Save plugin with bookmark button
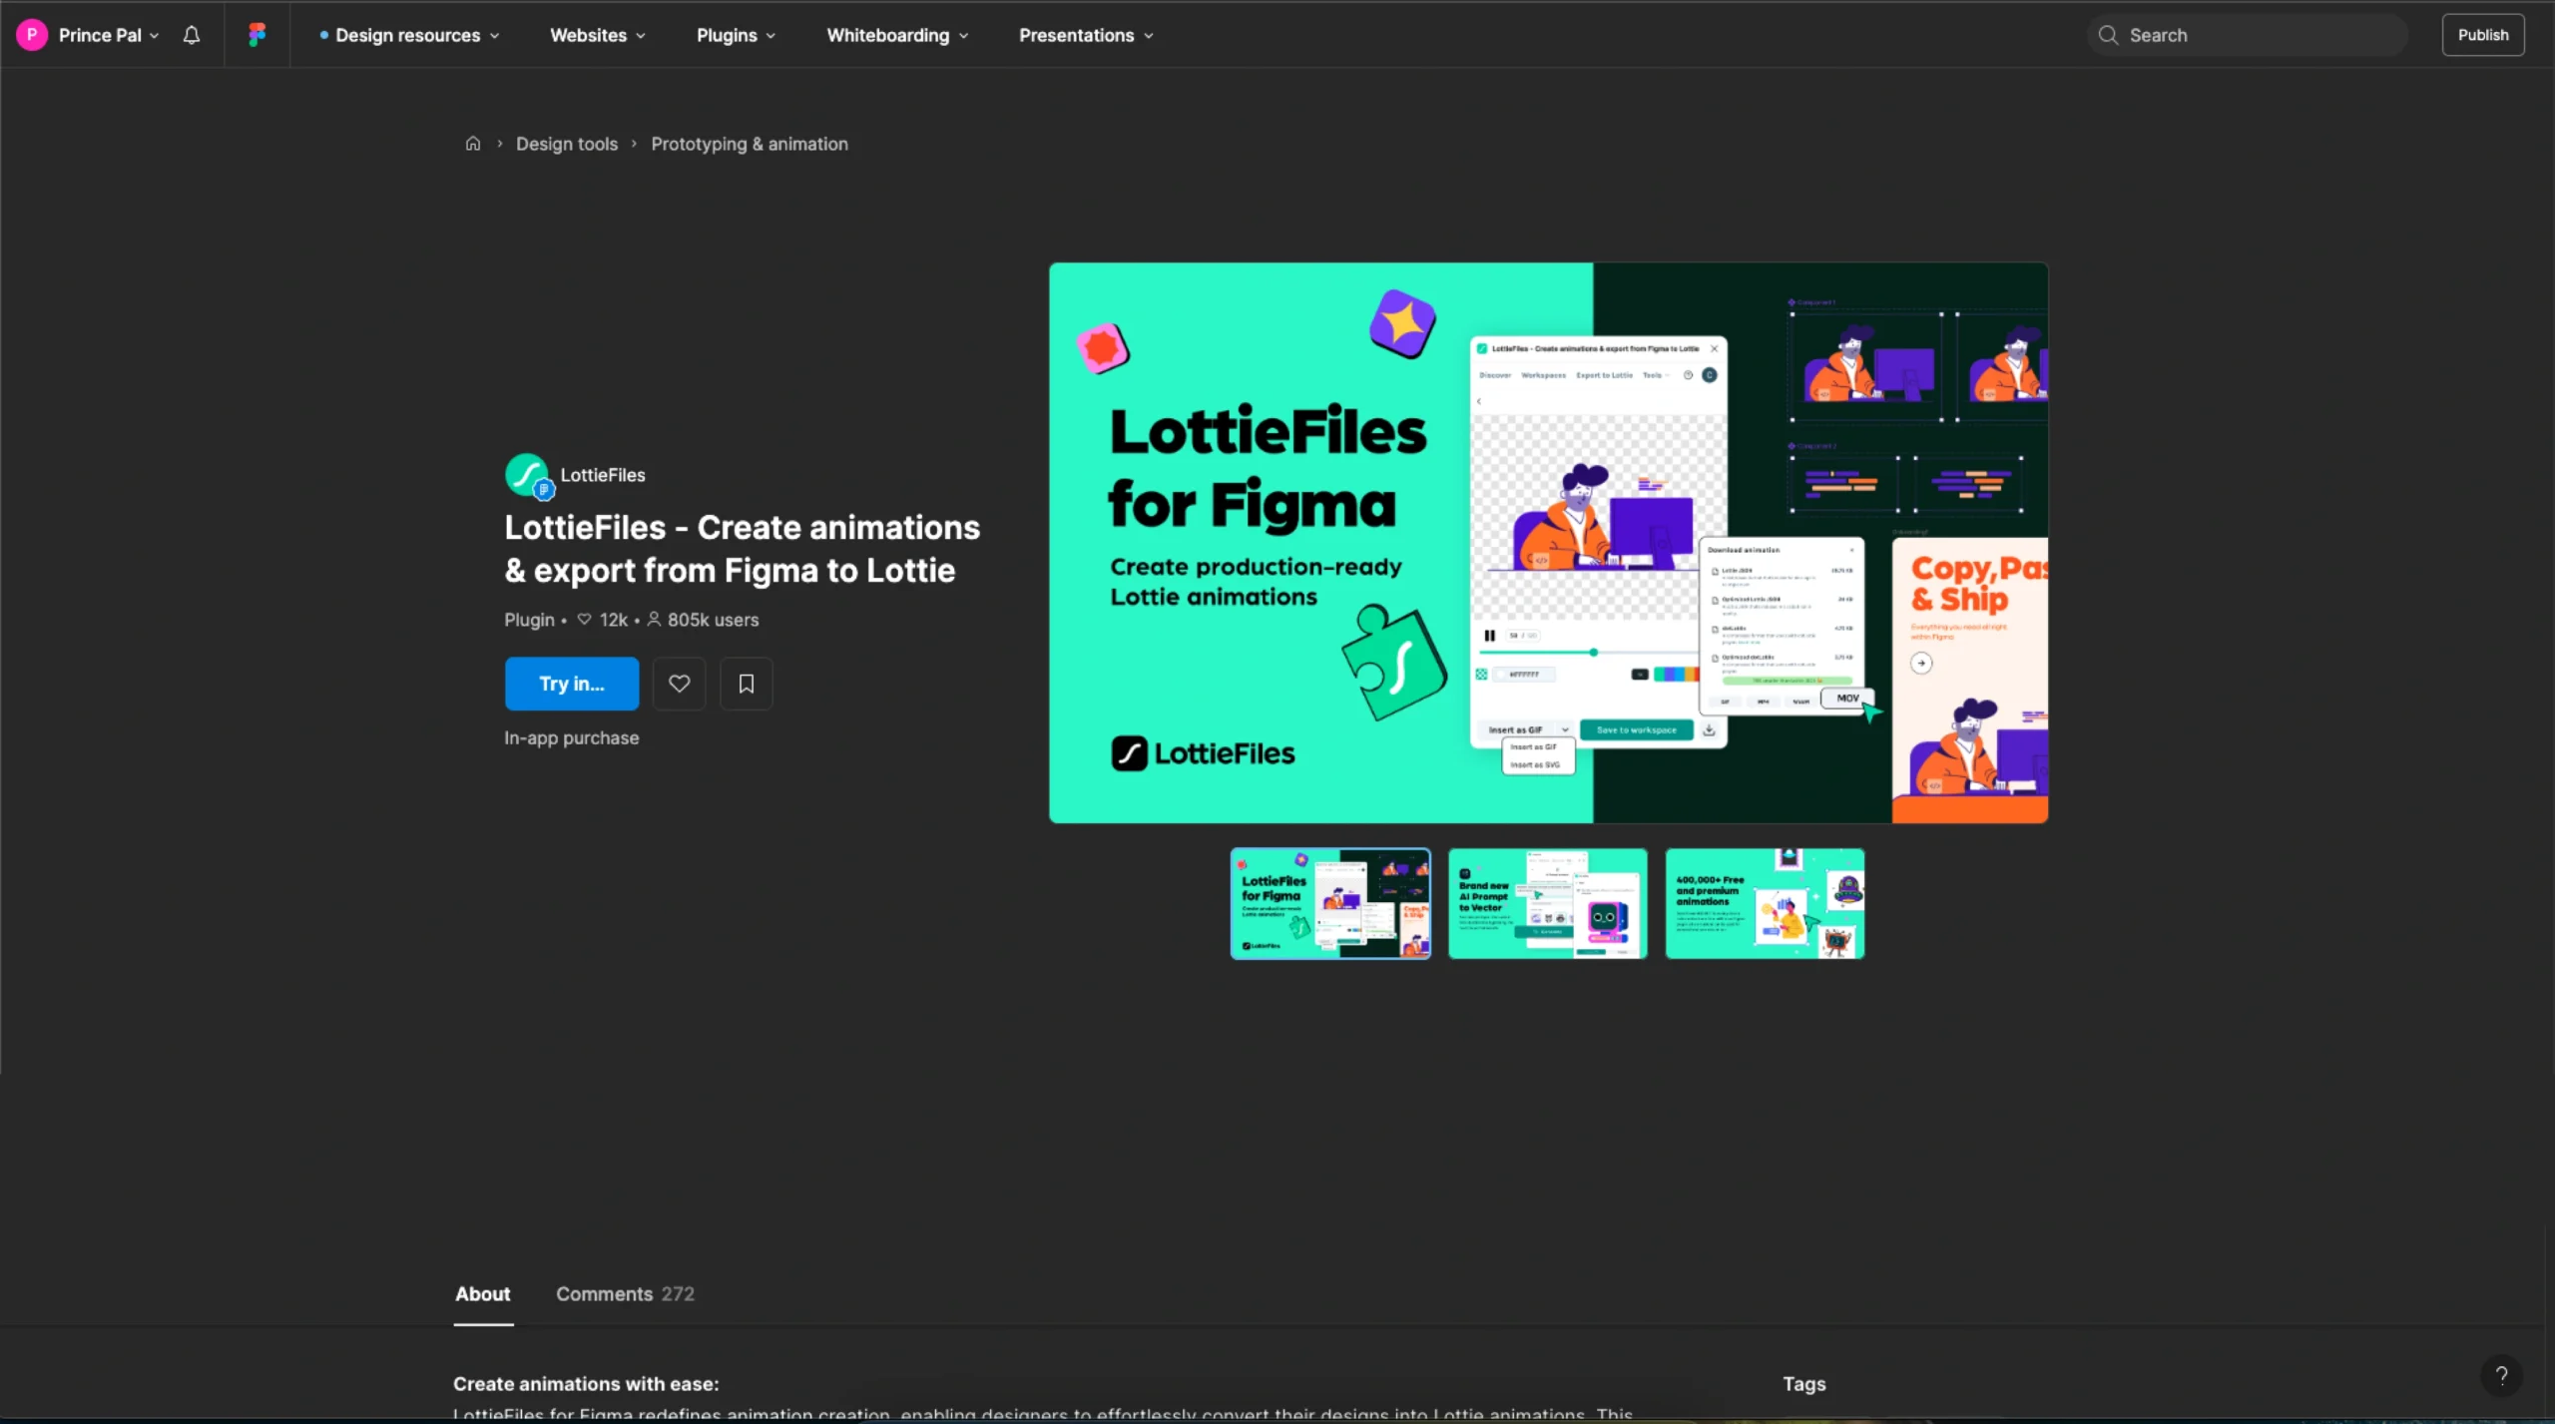2555x1424 pixels. (746, 684)
